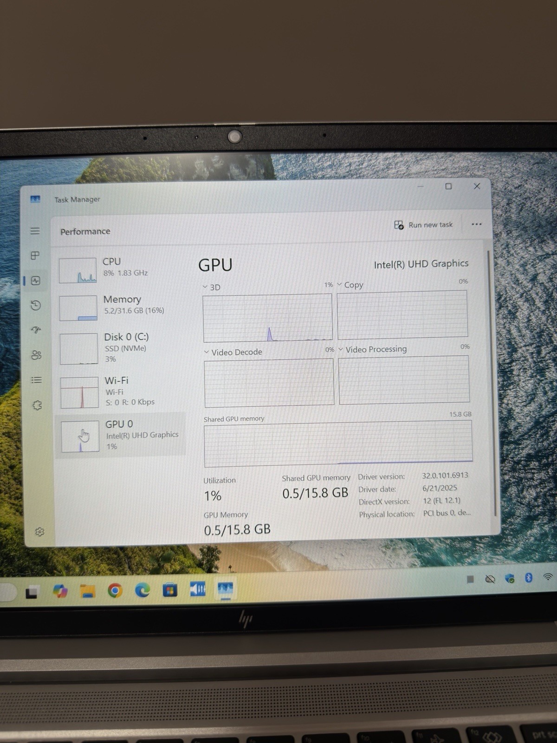Open the Users page icon

pos(36,355)
